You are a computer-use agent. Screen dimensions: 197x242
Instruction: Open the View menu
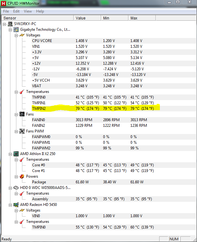click(28, 11)
